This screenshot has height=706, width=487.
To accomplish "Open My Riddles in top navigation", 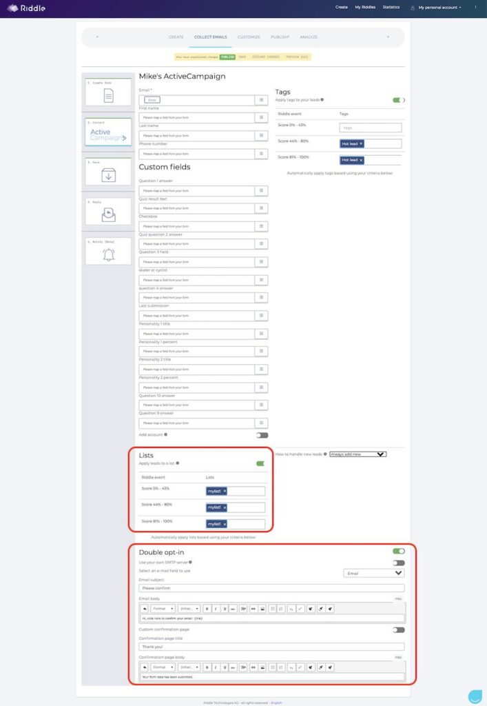I will [365, 7].
